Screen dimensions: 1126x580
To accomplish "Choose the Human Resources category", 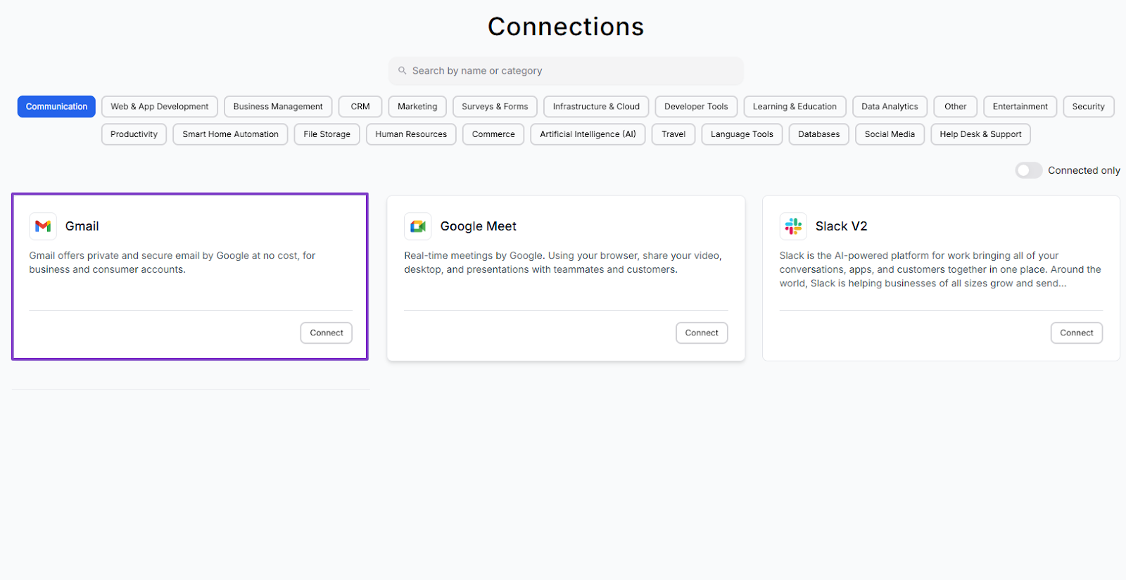I will coord(411,134).
